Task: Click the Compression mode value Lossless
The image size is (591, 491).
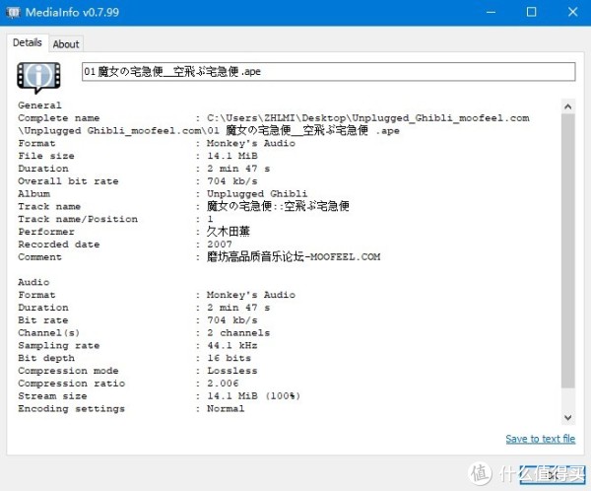Action: tap(232, 371)
